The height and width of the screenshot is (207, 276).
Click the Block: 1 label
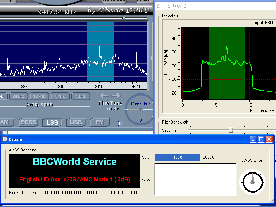click(16, 193)
